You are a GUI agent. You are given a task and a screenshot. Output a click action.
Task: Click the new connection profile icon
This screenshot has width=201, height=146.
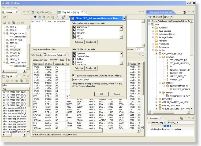(x=4, y=17)
